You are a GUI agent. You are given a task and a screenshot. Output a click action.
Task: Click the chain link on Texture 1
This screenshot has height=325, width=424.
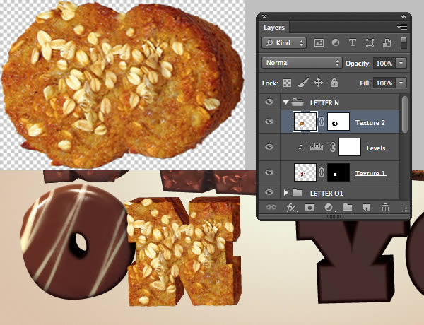[x=322, y=172]
